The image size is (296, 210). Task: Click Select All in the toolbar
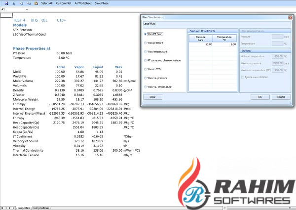coord(47,3)
